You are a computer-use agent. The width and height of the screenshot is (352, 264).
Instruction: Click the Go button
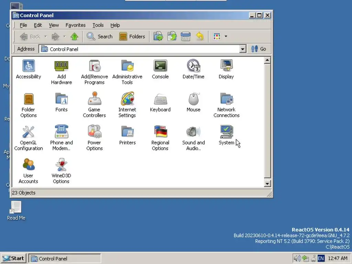pos(258,49)
